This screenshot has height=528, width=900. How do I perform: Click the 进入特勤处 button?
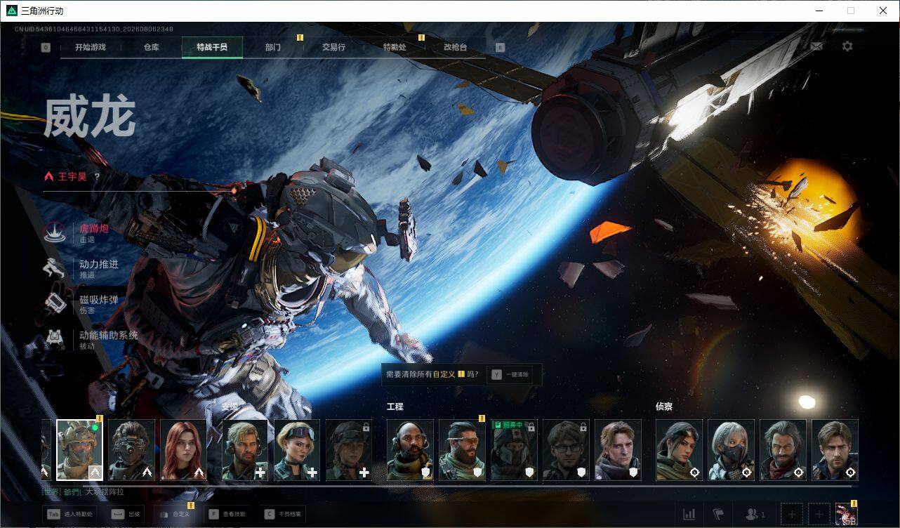pos(70,514)
